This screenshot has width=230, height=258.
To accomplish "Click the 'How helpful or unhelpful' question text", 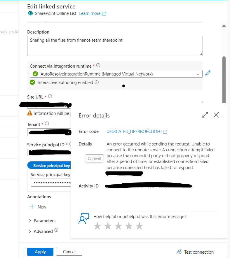I will coord(140,217).
